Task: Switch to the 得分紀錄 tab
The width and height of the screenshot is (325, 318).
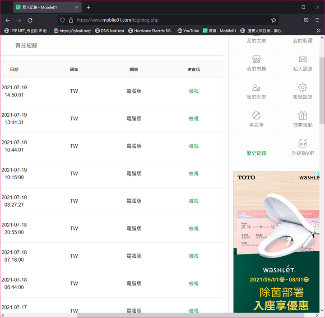Action: coord(26,46)
